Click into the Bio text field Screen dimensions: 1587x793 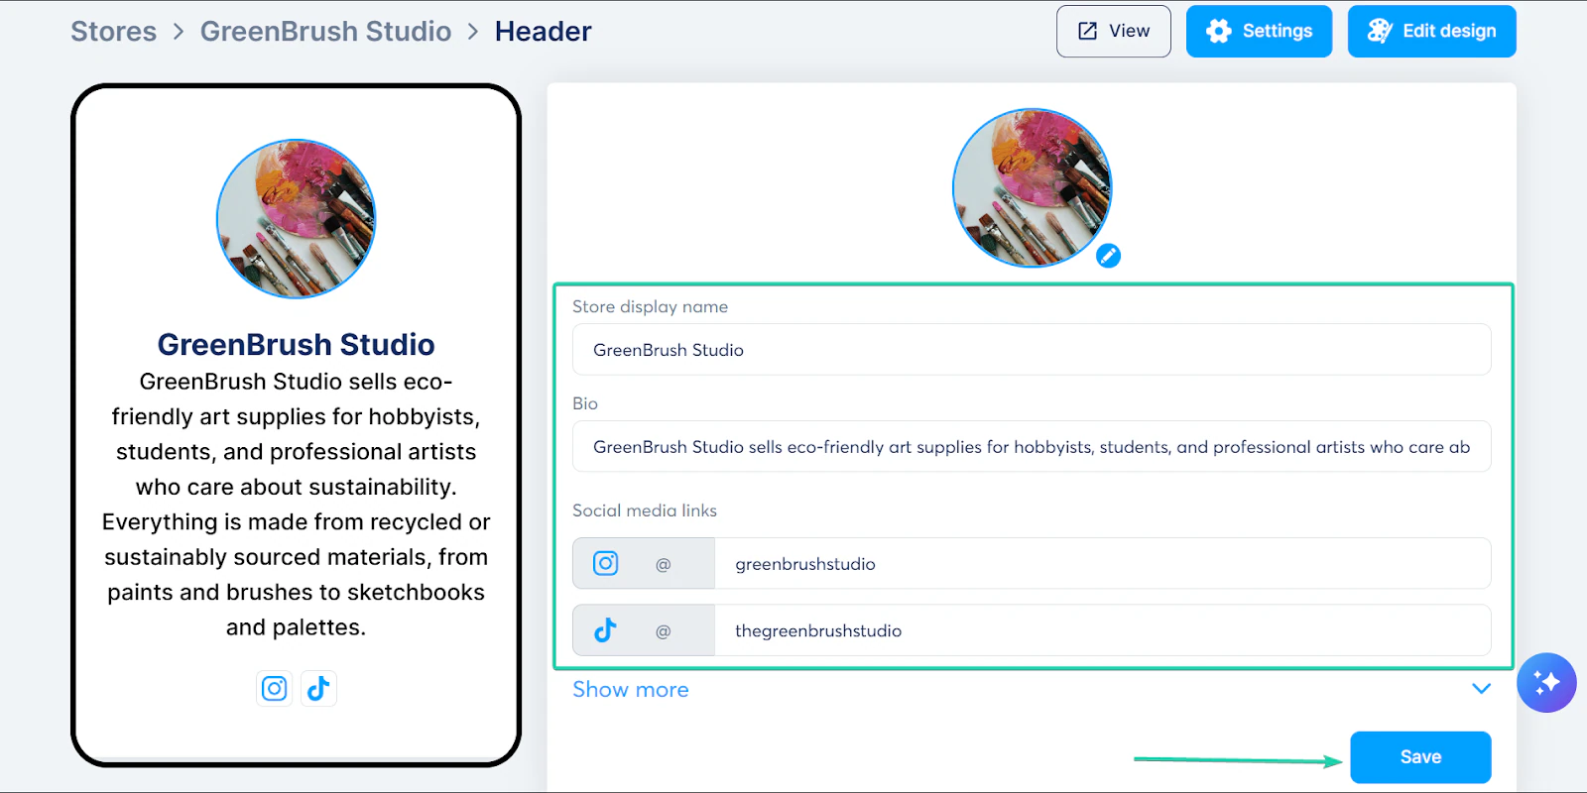tap(1032, 447)
